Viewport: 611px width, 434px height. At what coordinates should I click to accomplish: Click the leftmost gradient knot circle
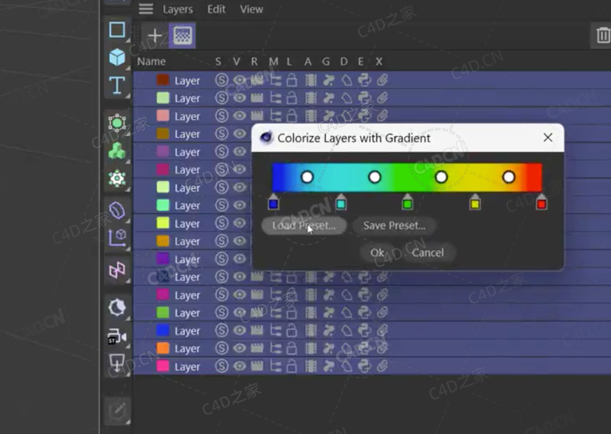tap(307, 177)
